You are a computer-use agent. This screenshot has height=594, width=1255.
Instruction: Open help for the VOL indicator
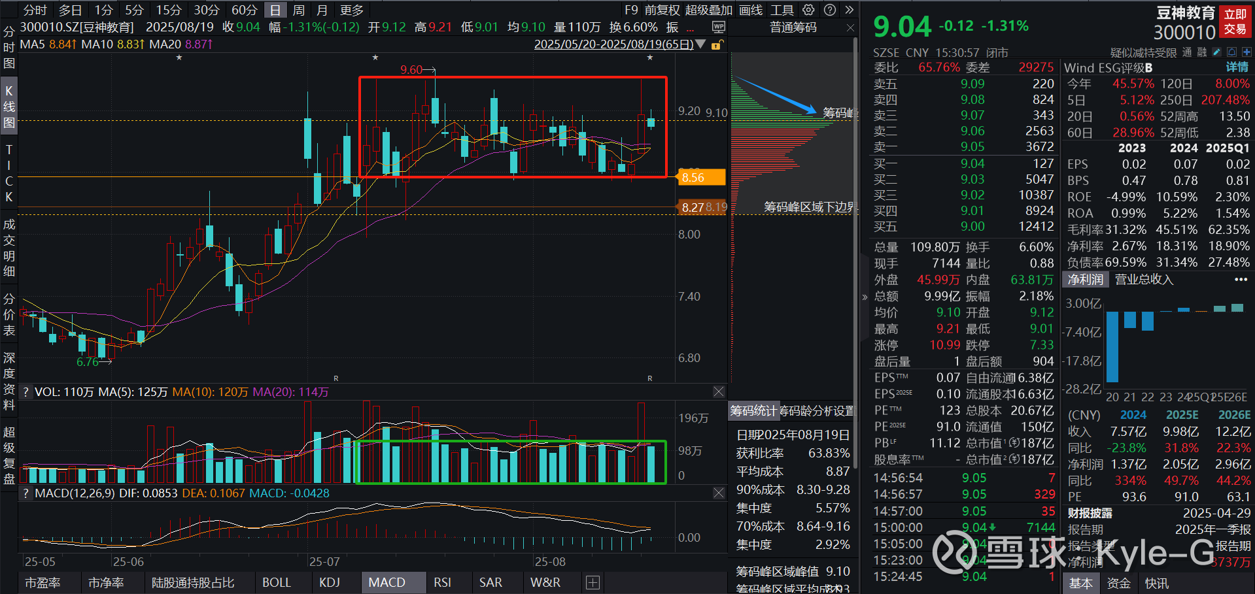click(26, 392)
